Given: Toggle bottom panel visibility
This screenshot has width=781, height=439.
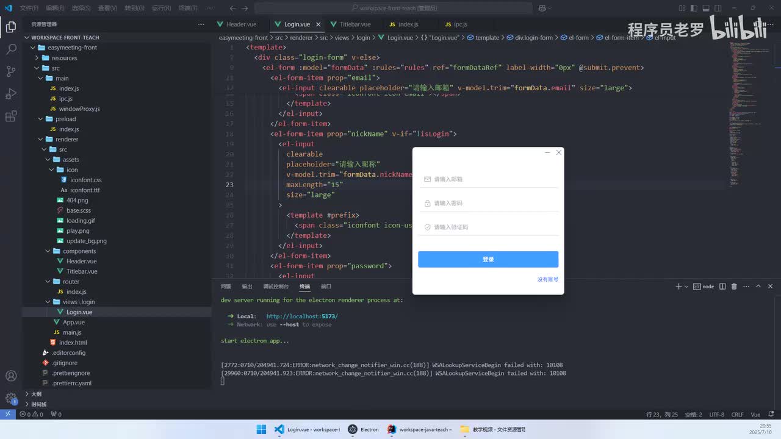Looking at the screenshot, I should [706, 8].
